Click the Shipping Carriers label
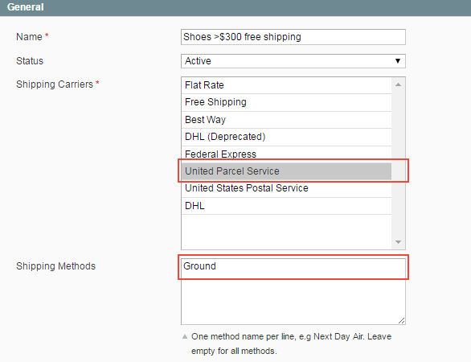471x362 pixels. [x=55, y=84]
